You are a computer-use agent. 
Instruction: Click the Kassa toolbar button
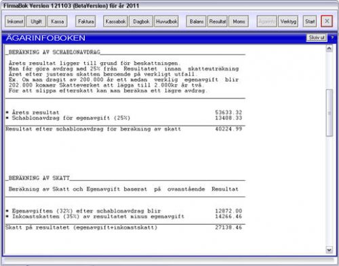click(58, 22)
